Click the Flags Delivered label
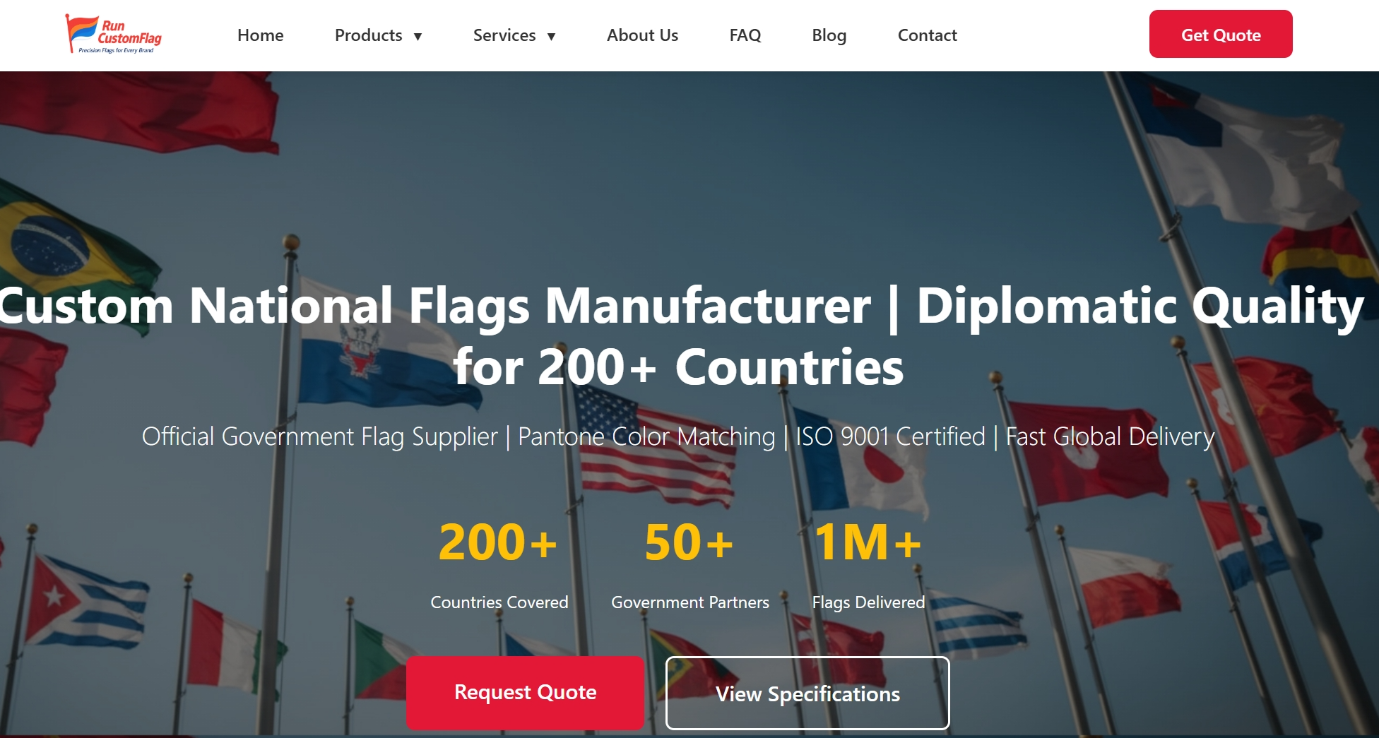 [x=868, y=602]
